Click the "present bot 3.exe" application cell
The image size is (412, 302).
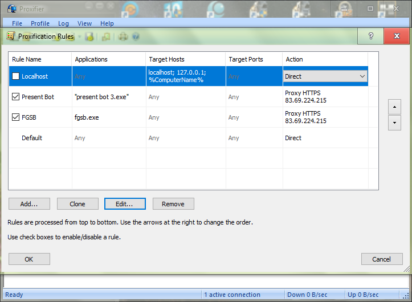(x=109, y=97)
